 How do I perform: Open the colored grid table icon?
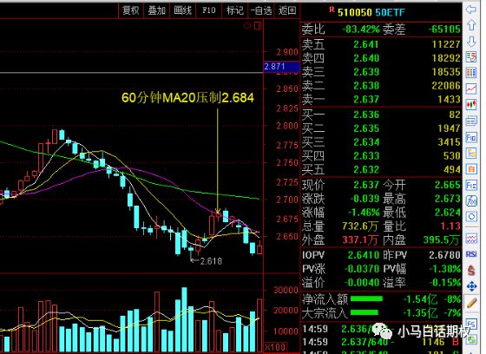click(x=471, y=73)
